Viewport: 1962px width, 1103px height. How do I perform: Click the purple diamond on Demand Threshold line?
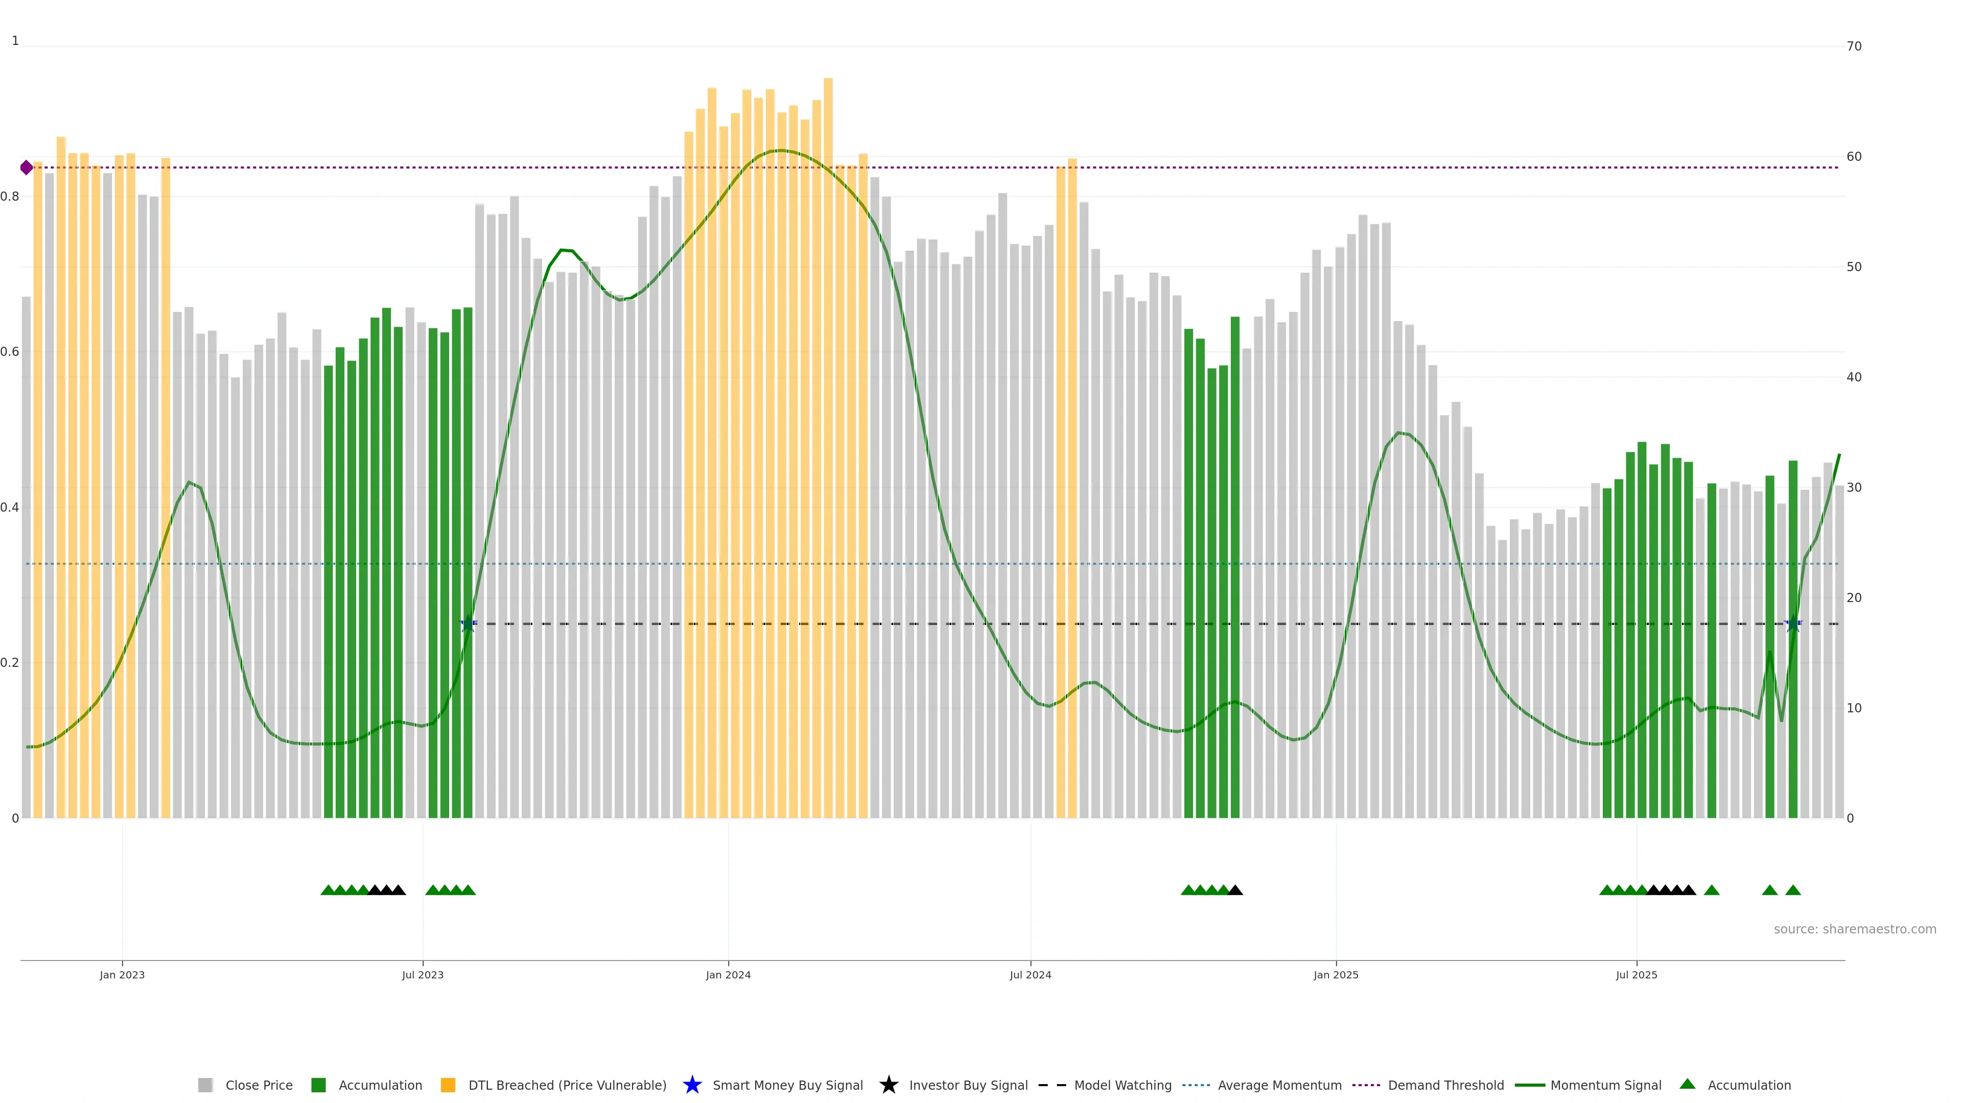pyautogui.click(x=27, y=167)
